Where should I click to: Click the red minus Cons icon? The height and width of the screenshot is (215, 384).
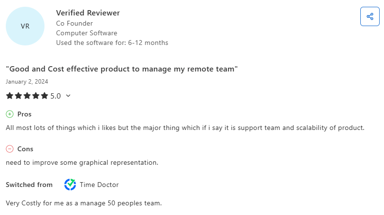point(10,149)
